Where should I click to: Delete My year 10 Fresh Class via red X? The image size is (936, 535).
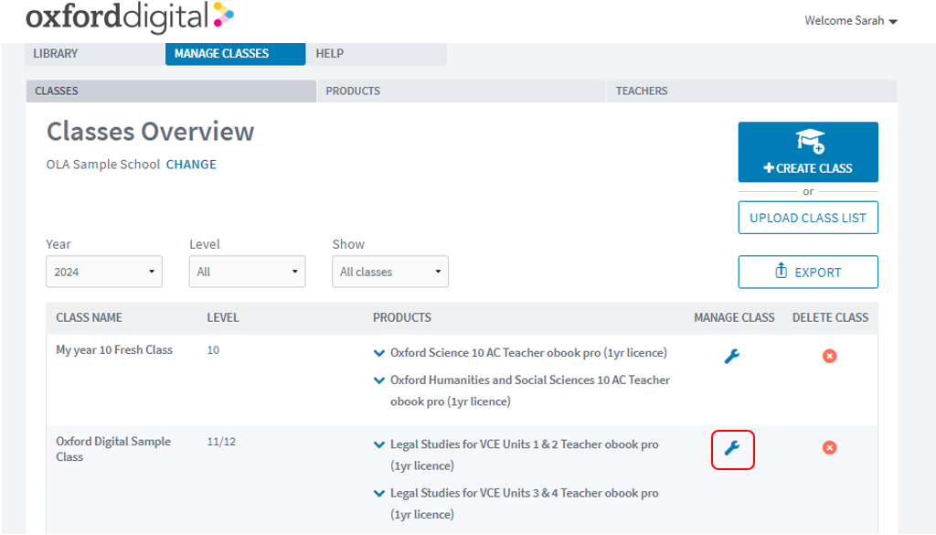click(829, 357)
